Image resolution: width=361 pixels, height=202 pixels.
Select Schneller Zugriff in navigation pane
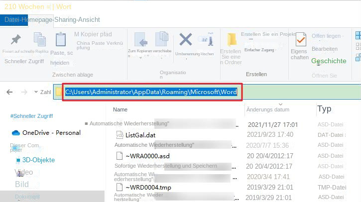click(31, 116)
